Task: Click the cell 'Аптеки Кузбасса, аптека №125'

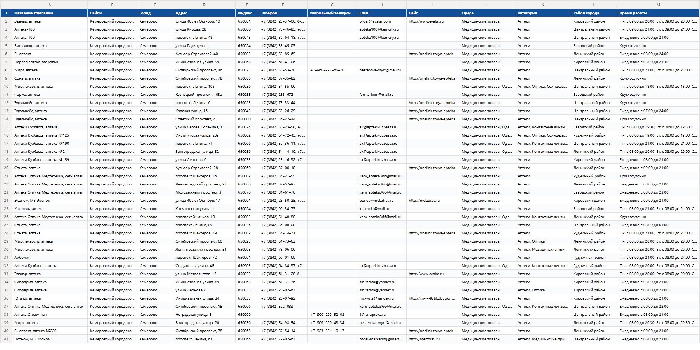Action: point(50,135)
